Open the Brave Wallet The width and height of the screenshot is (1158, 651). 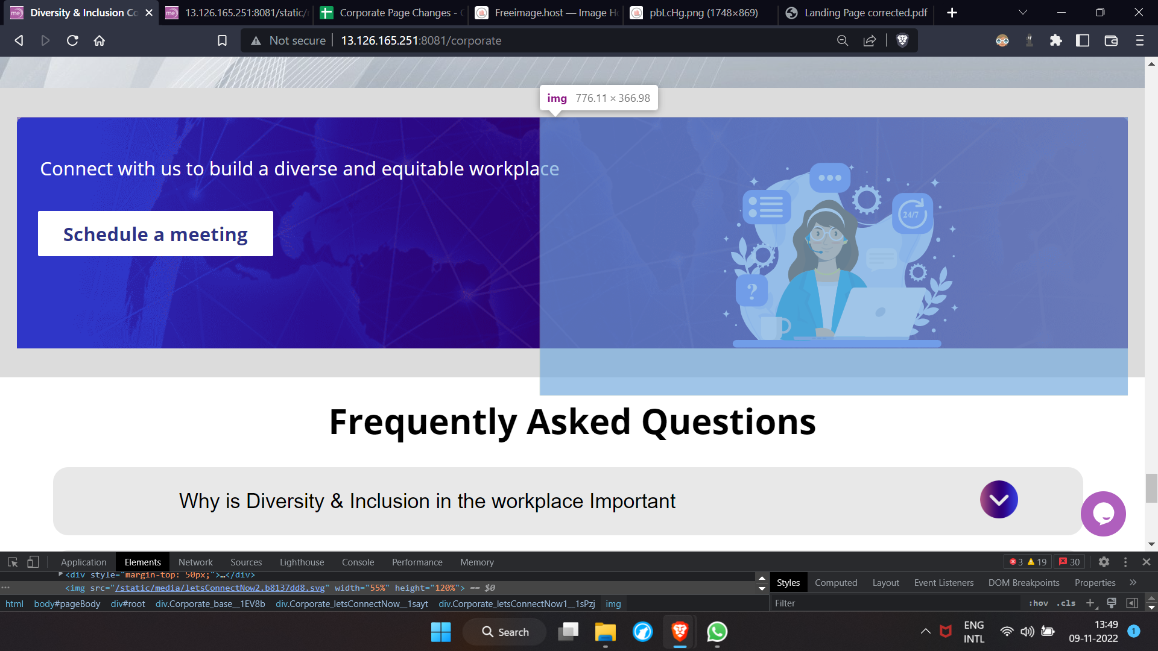click(x=1111, y=40)
